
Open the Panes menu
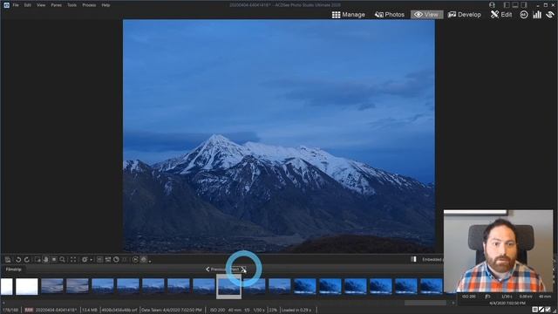click(x=56, y=5)
